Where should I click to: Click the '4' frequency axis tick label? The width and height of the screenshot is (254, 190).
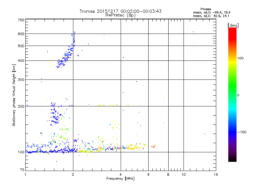tap(121, 174)
